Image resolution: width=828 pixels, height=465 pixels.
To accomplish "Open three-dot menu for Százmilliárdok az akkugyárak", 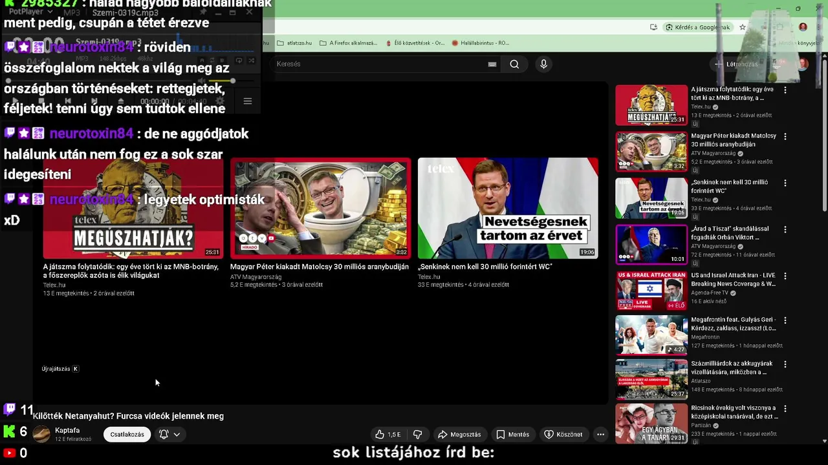I will tap(785, 365).
